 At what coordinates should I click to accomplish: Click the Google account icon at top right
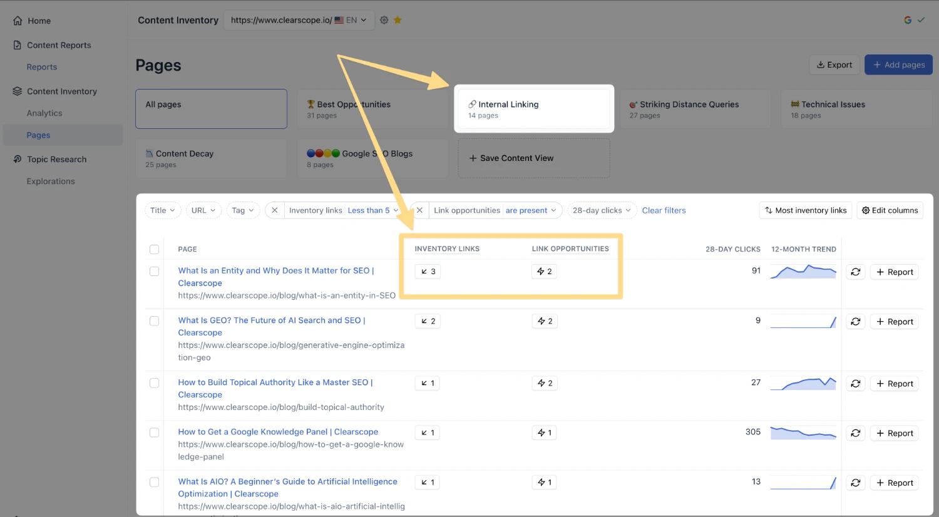pos(908,20)
